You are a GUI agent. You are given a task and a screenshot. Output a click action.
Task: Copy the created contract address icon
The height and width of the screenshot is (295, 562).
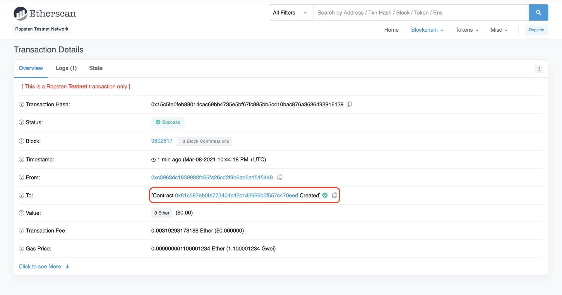point(335,195)
